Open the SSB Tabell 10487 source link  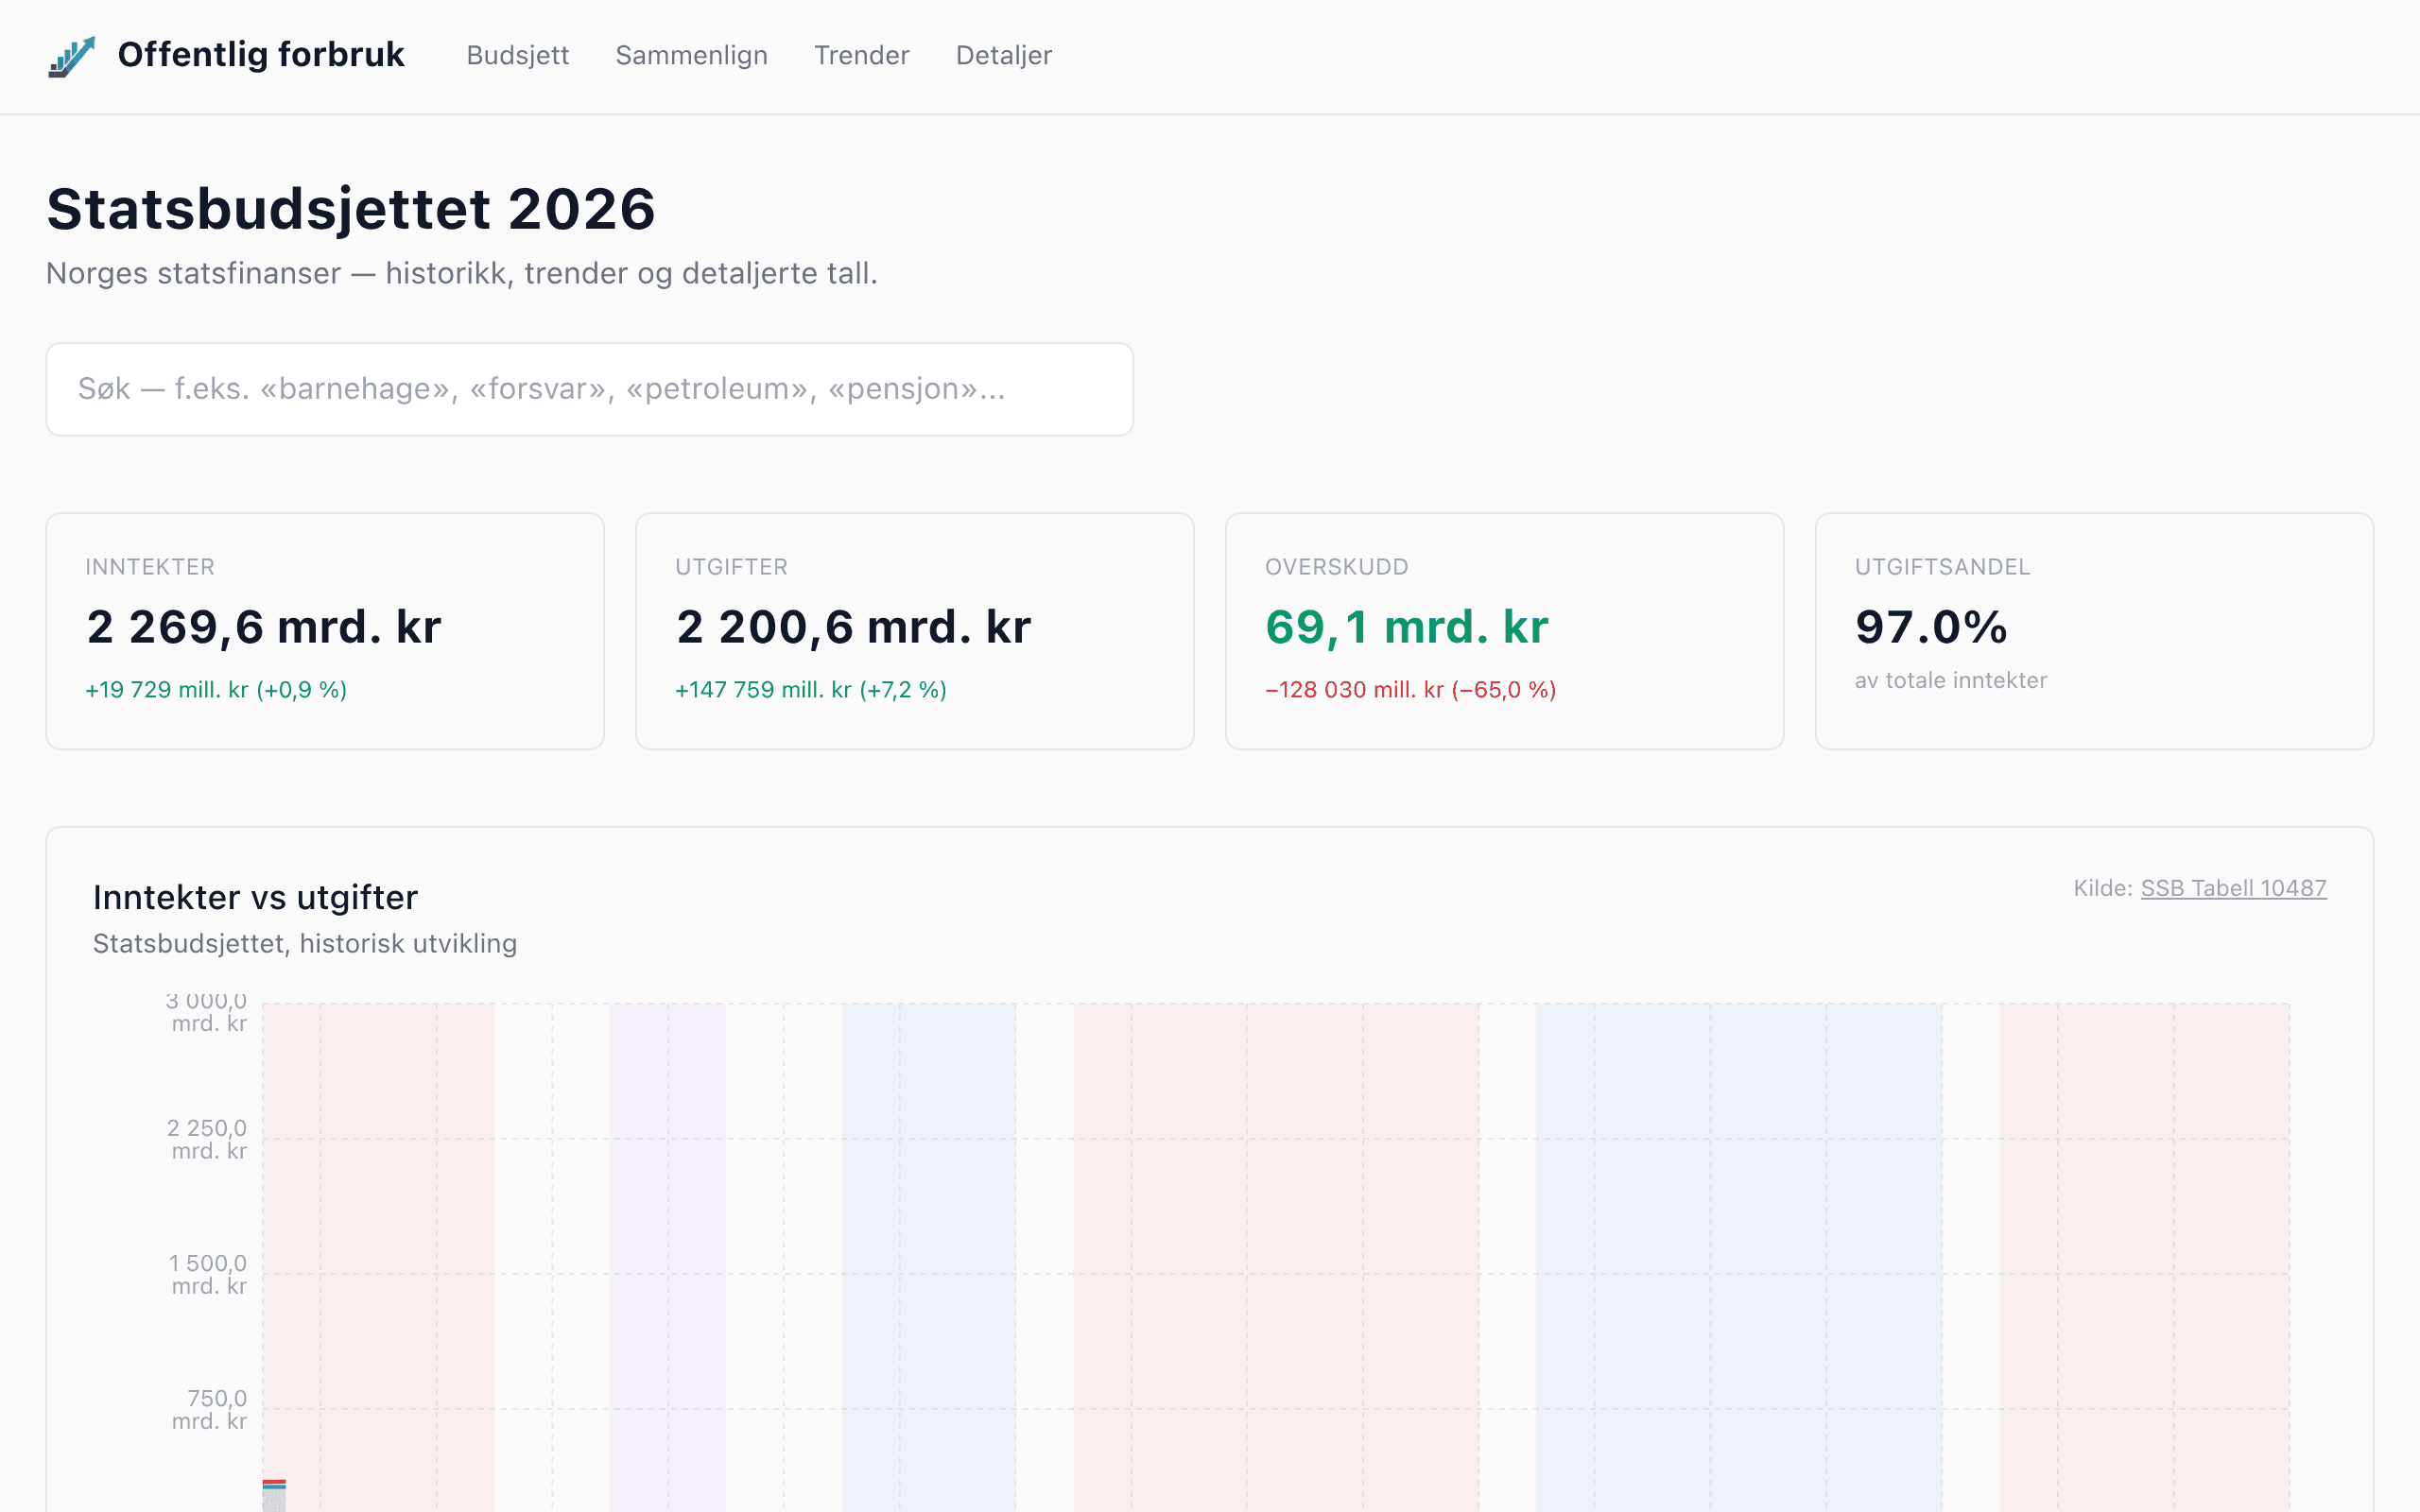coord(2232,888)
